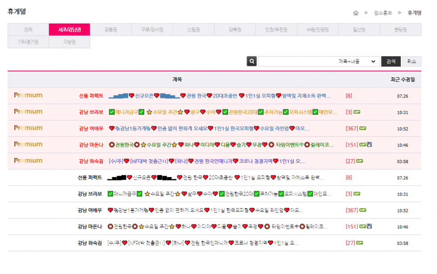
Task: Click black 강남 여배우 name in regular row
Action: click(90, 210)
